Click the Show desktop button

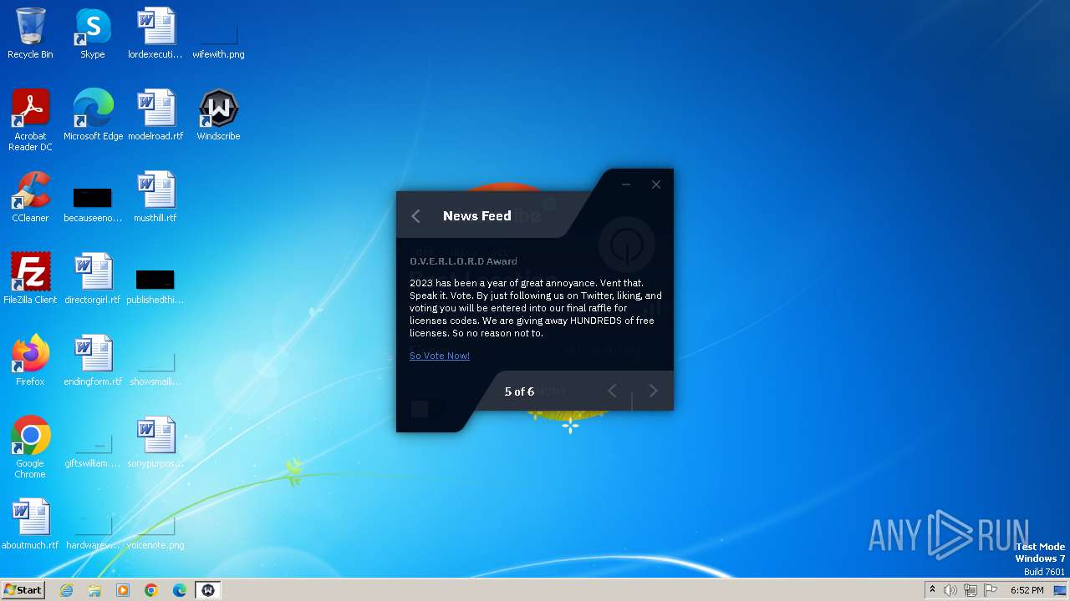[1061, 590]
